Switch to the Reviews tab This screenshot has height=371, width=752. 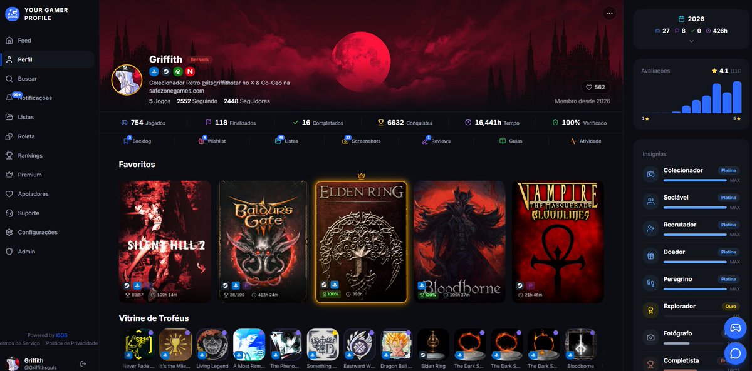[x=436, y=141]
